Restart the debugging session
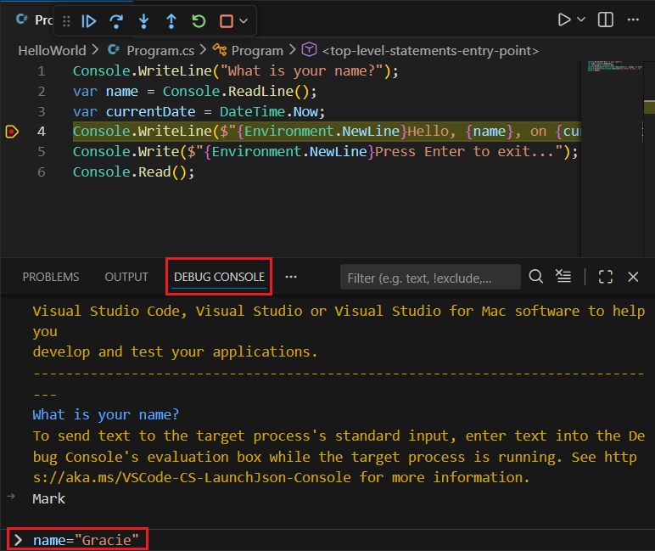655x551 pixels. pos(199,21)
